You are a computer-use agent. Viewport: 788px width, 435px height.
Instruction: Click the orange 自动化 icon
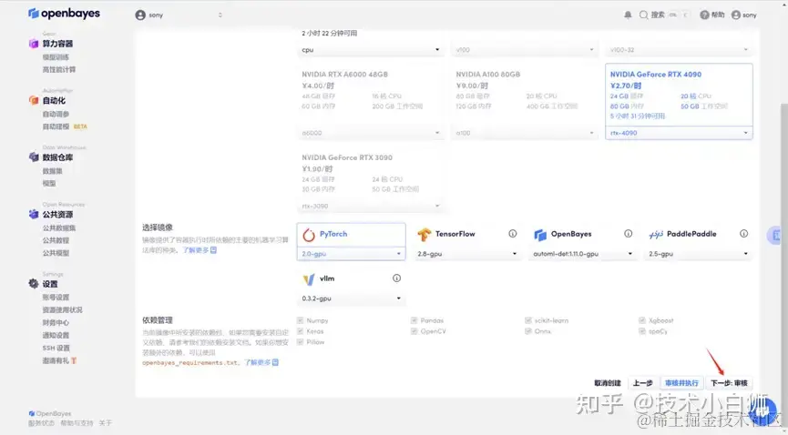click(x=34, y=100)
